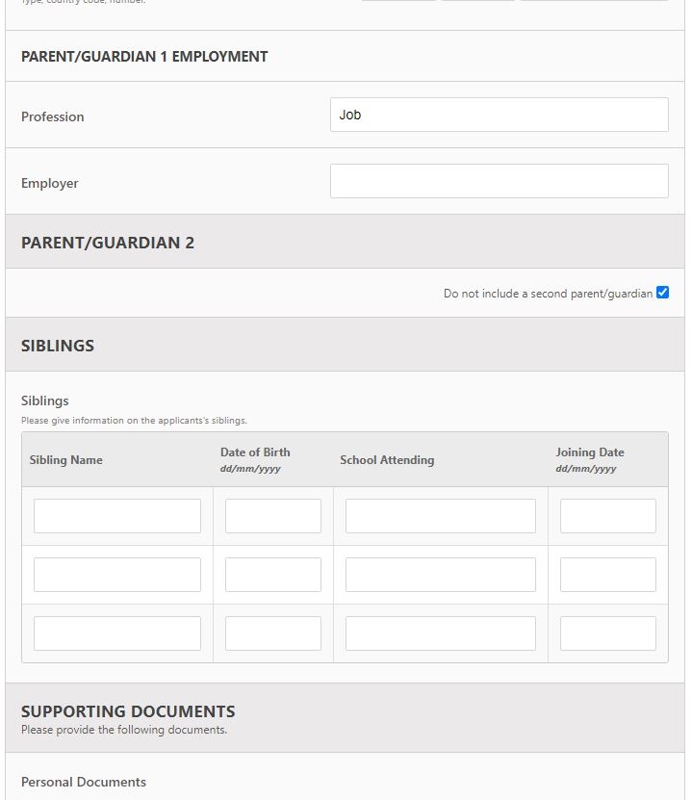Image resolution: width=692 pixels, height=800 pixels.
Task: Click the Date of Birth column header
Action: tap(255, 452)
